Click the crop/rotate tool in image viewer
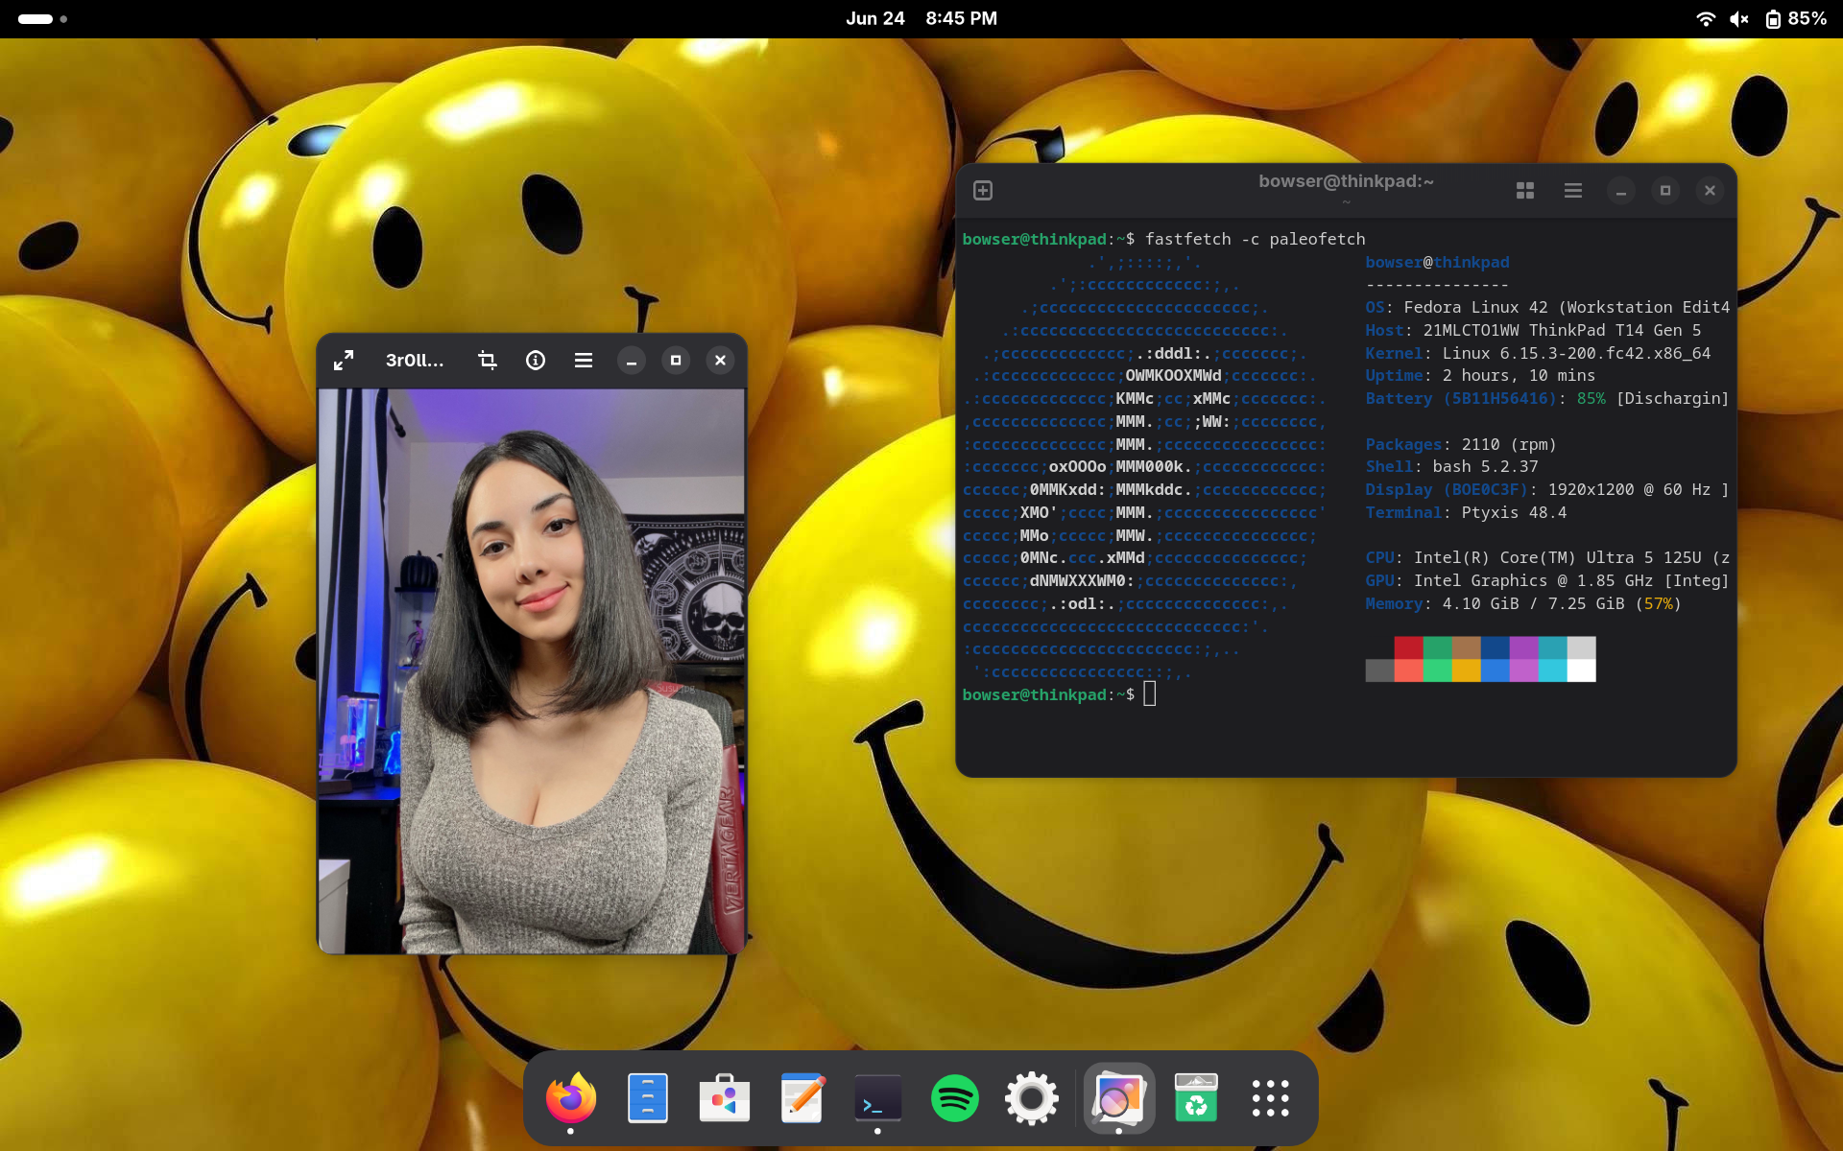1843x1151 pixels. 488,361
